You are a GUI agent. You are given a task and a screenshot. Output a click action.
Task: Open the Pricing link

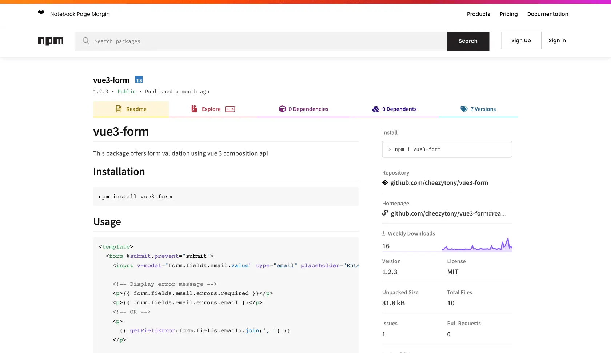tap(508, 14)
